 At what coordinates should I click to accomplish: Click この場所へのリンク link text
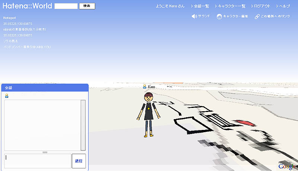pos(275,16)
